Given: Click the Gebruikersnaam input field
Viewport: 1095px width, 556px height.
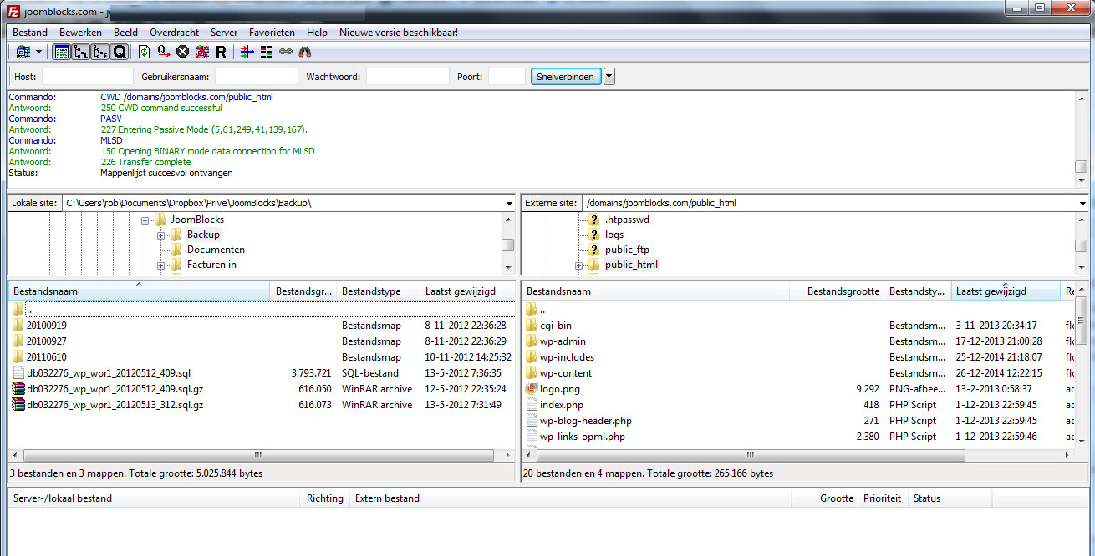Looking at the screenshot, I should pyautogui.click(x=257, y=77).
